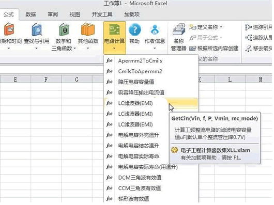Switch to the 加载项 ribbon tab
This screenshot has height=205, width=274.
[132, 14]
